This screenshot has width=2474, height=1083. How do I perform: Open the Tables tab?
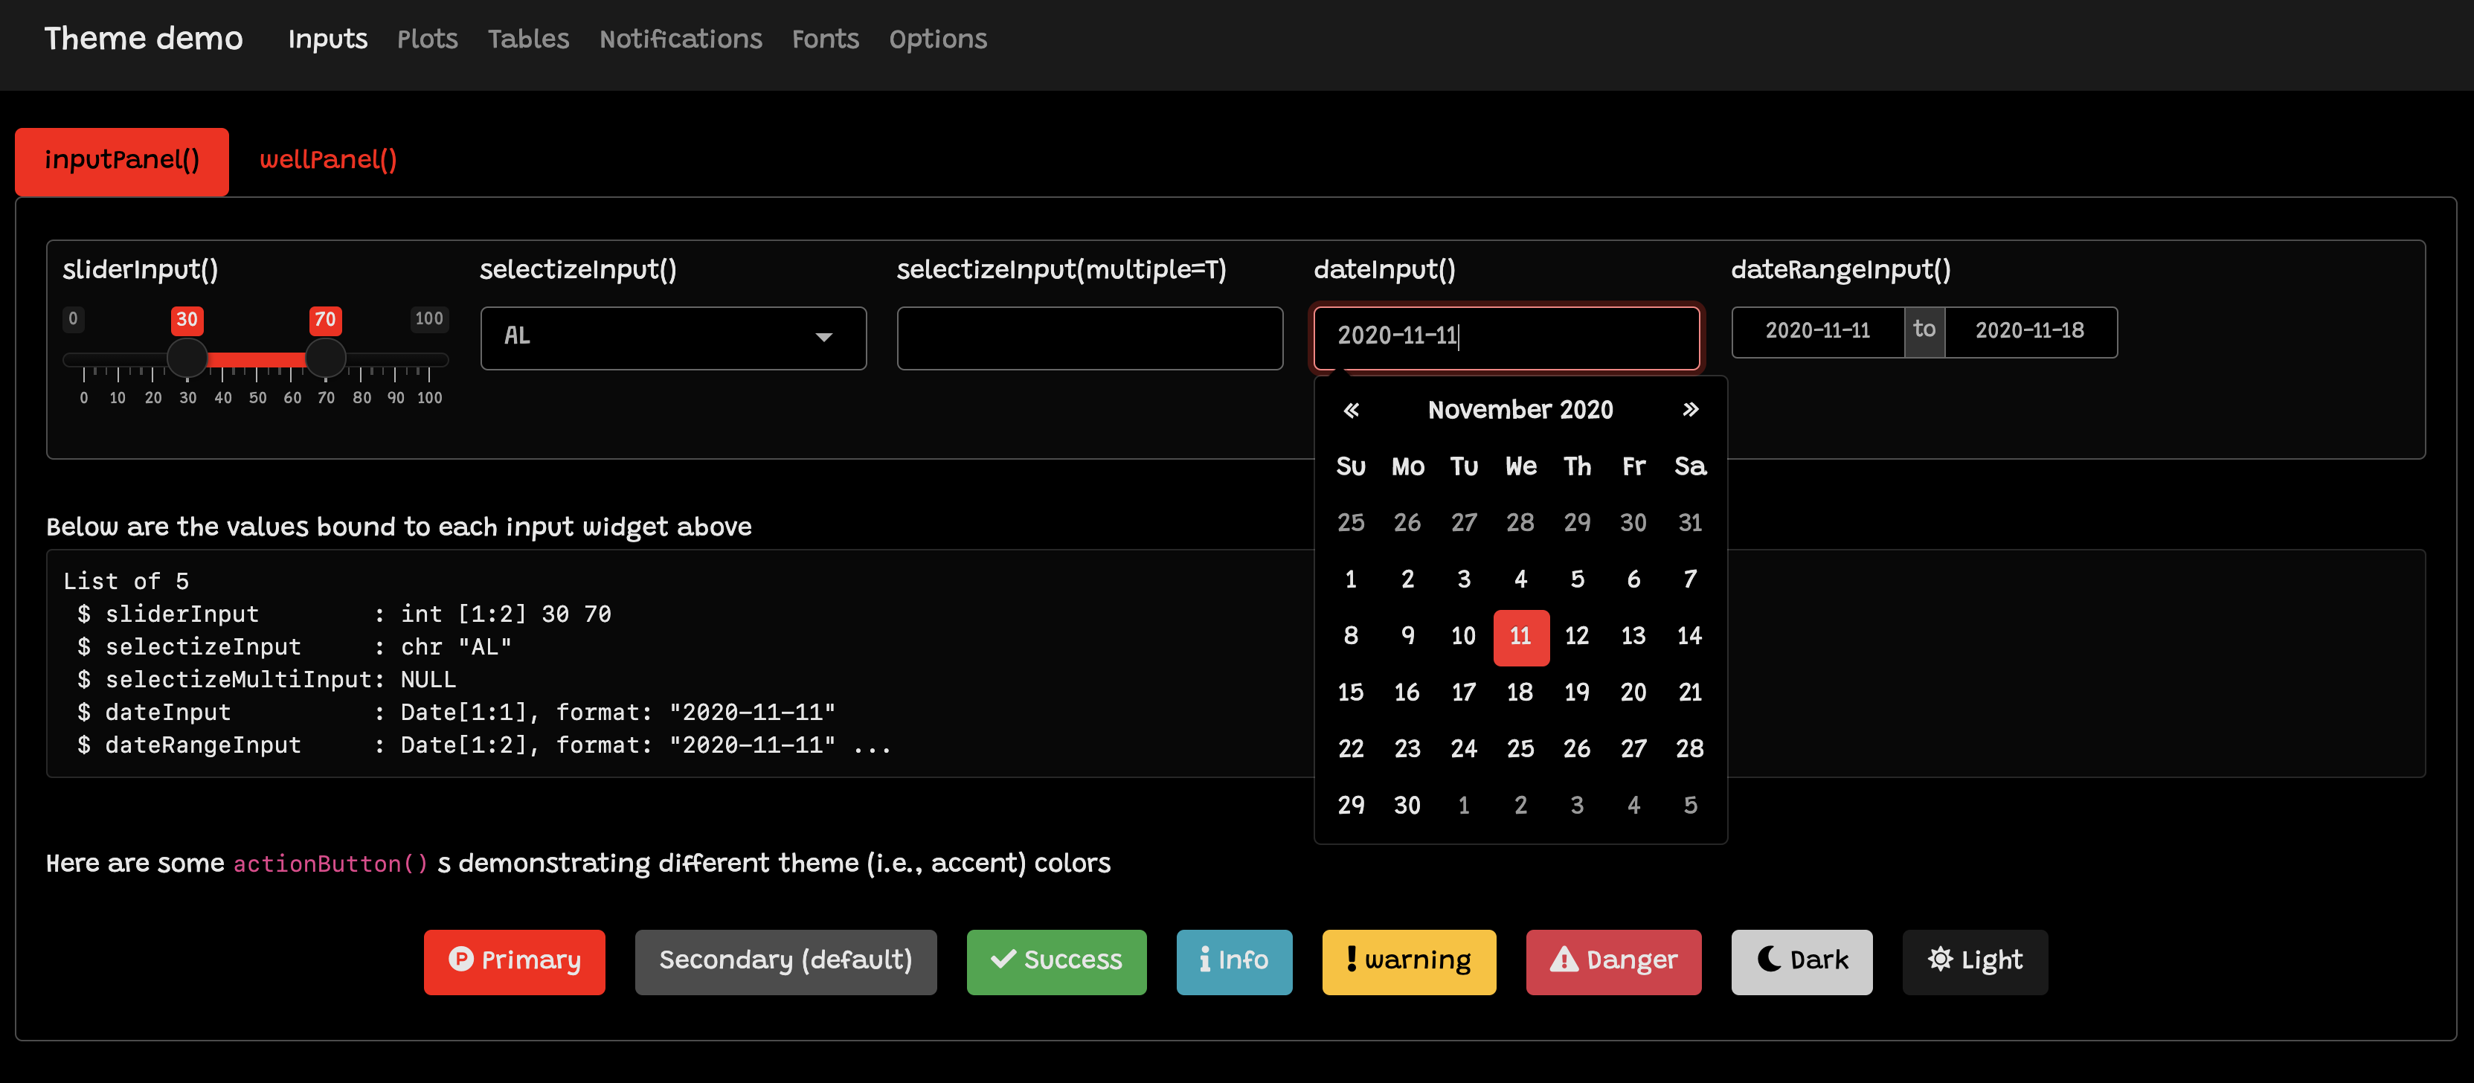(x=528, y=39)
